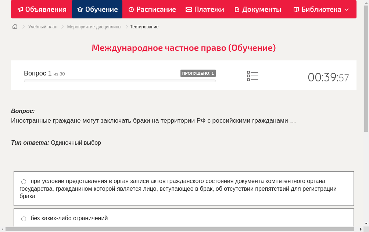Click the document icon beside Документы
This screenshot has height=232, width=369.
tap(237, 9)
